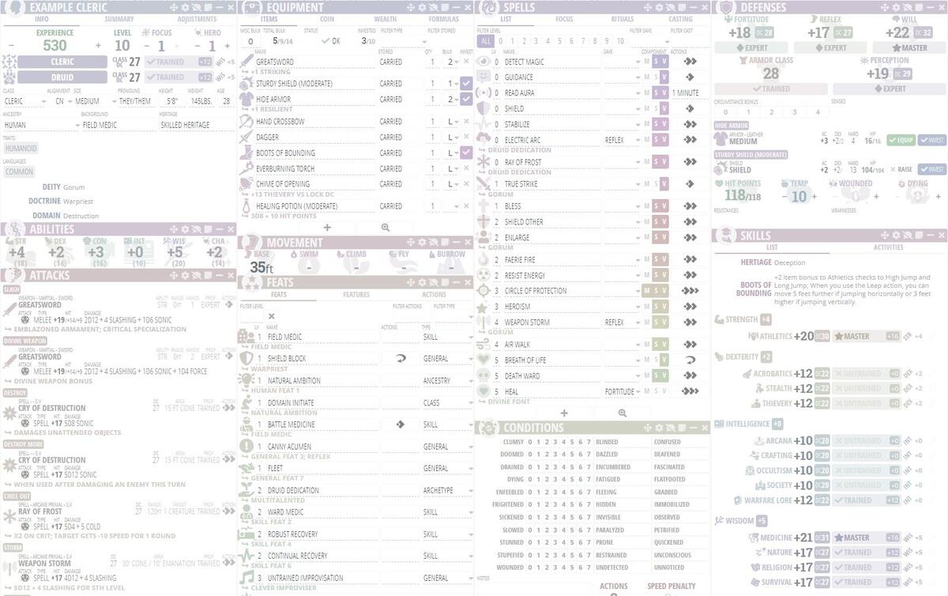Click the Read Aura spell icon
Image resolution: width=948 pixels, height=596 pixels.
pyautogui.click(x=483, y=92)
